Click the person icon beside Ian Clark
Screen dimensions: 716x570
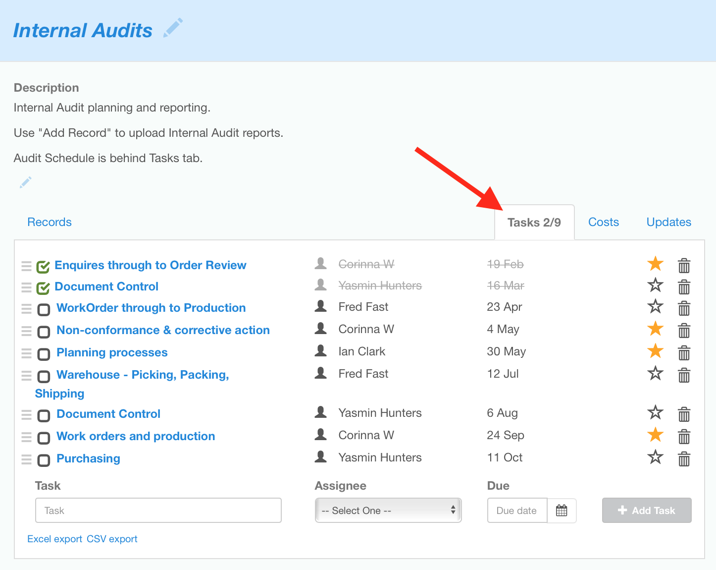click(321, 350)
